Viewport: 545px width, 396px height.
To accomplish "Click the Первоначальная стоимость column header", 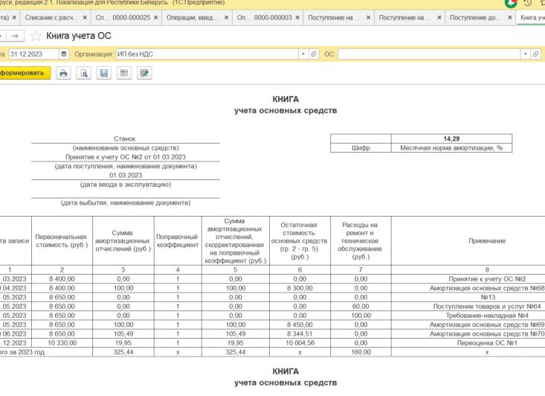I will (x=62, y=241).
